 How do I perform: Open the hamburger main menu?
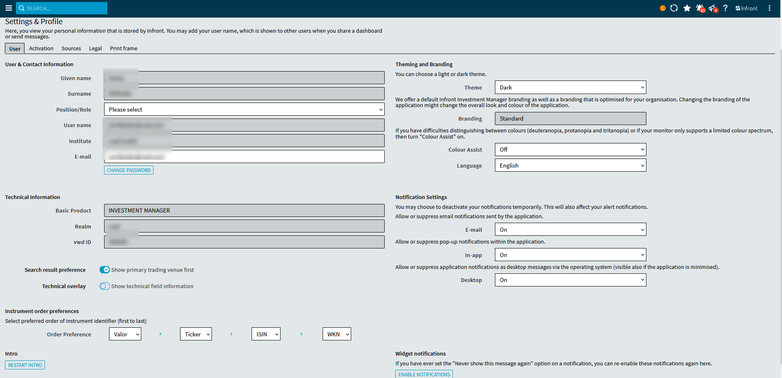9,8
